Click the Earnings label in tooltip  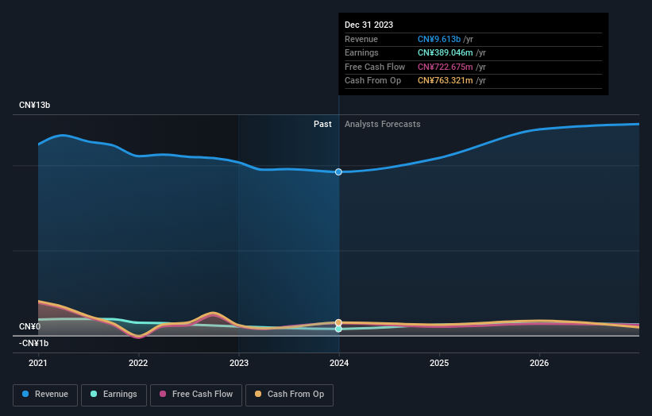(x=362, y=52)
